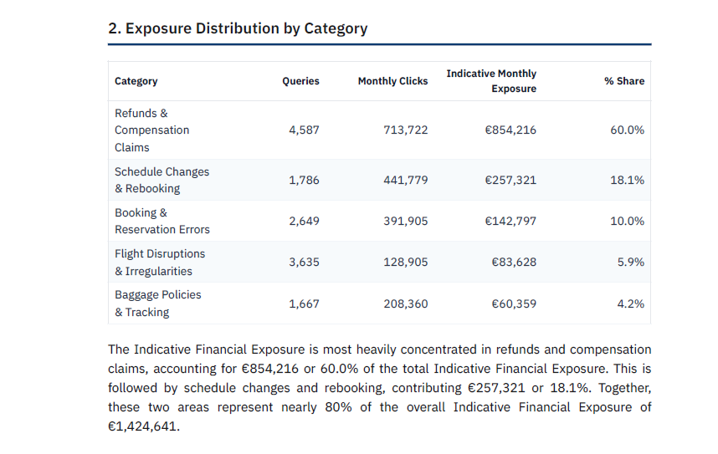Screen dimensions: 718x454
Task: Select the Booking & Reservation Errors row label
Action: (162, 221)
